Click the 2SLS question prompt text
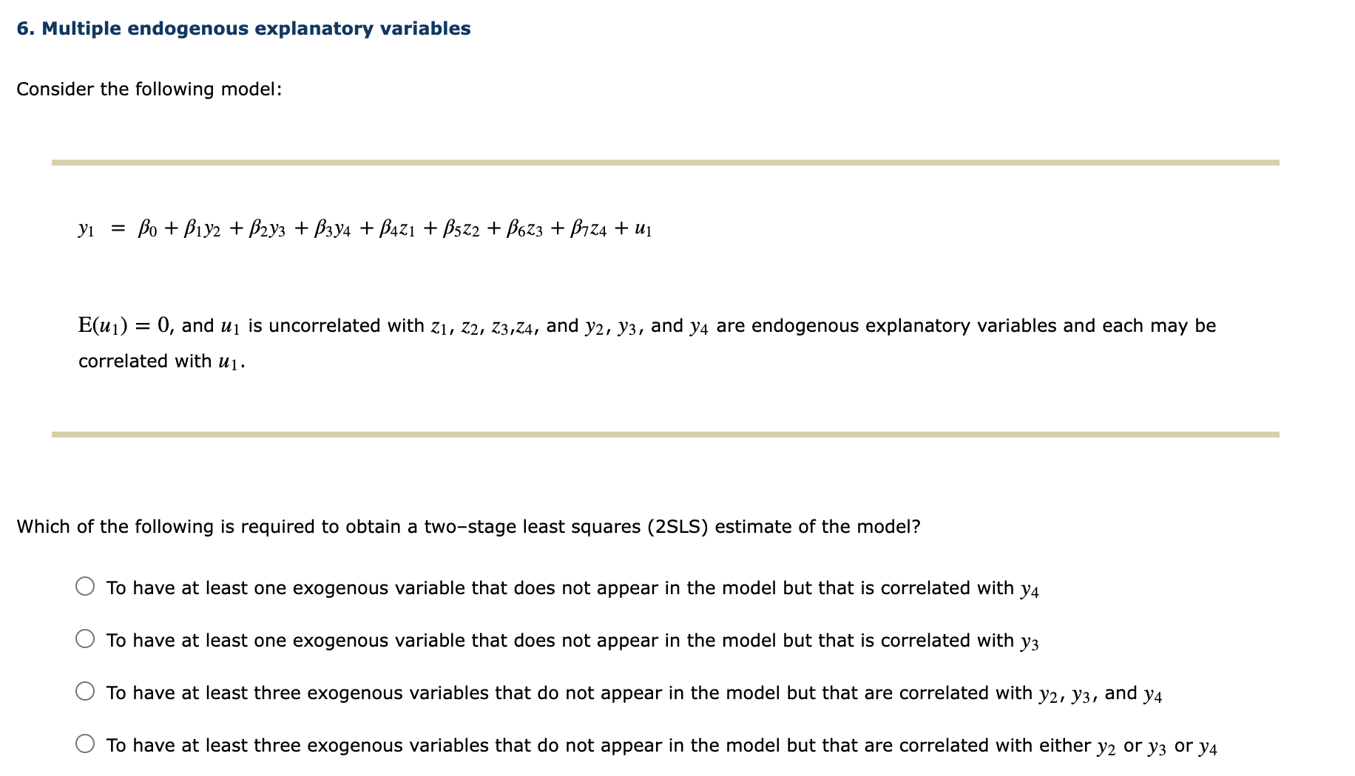Viewport: 1355px width, 776px height. (x=469, y=526)
